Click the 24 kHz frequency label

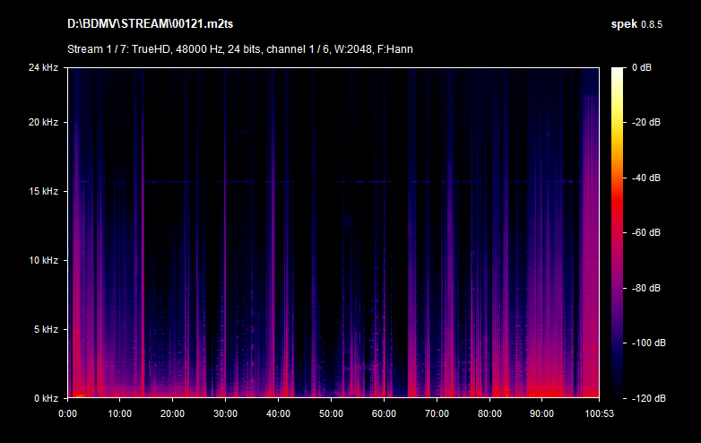(45, 67)
